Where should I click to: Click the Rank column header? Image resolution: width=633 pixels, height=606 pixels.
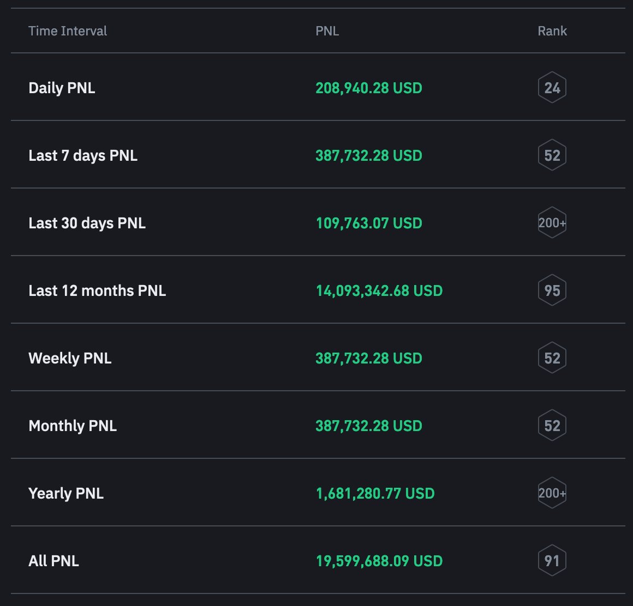tap(552, 31)
